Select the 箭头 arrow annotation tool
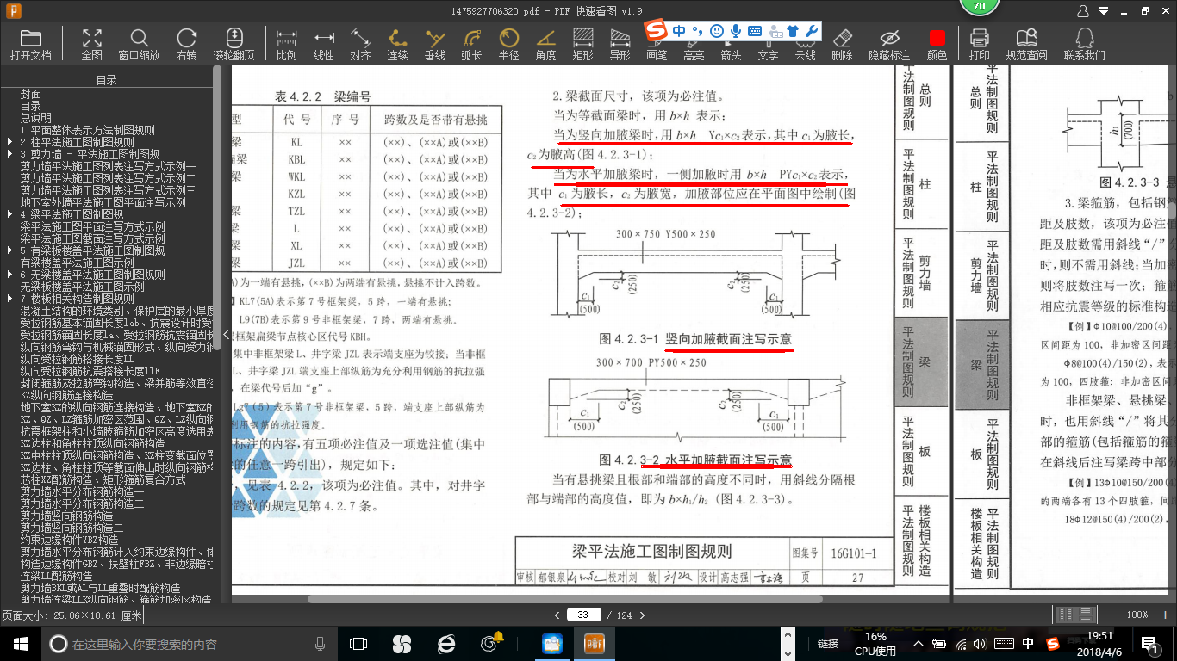The height and width of the screenshot is (661, 1177). coord(731,55)
